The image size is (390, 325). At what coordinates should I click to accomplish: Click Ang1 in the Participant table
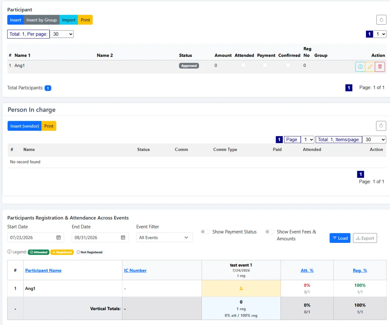[x=20, y=65]
